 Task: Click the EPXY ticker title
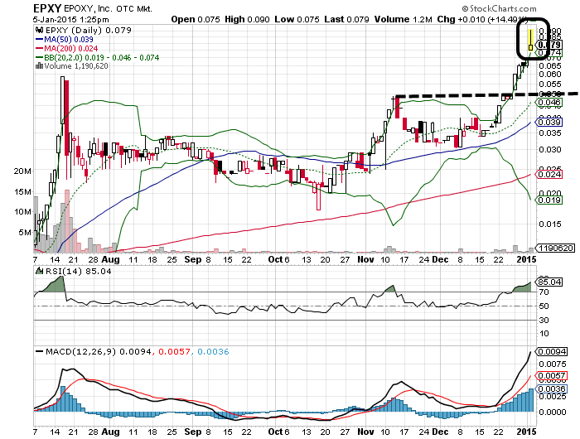[x=47, y=8]
